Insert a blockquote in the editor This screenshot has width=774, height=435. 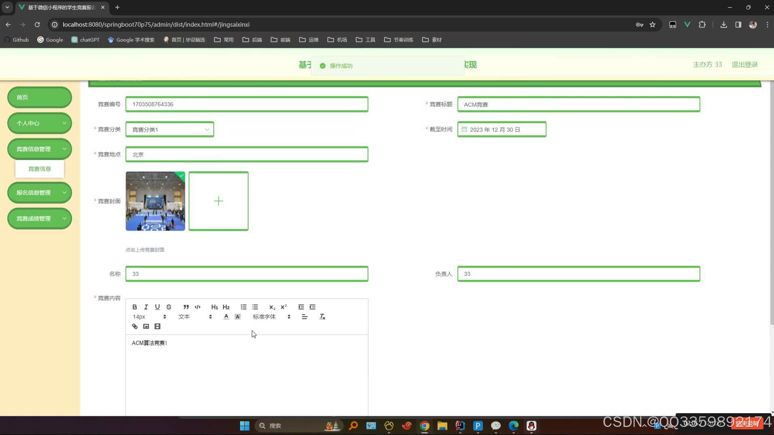(x=186, y=307)
